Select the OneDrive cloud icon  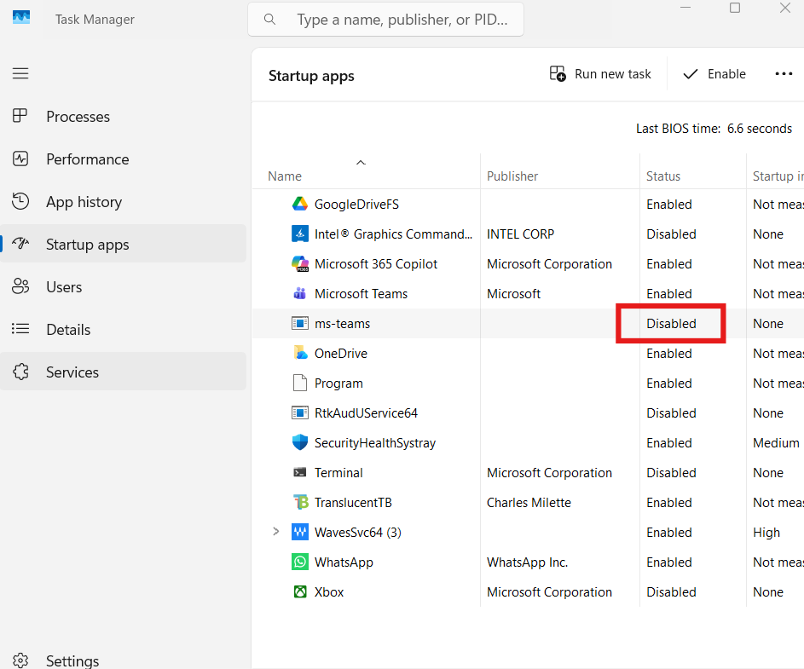click(x=300, y=353)
